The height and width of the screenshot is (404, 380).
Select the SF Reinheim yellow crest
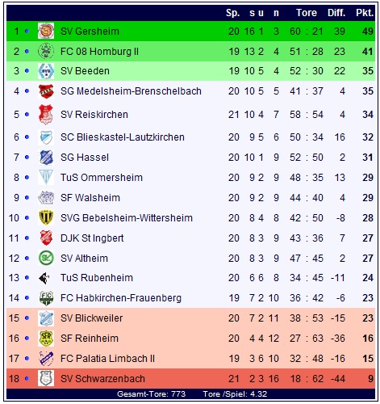pyautogui.click(x=46, y=339)
